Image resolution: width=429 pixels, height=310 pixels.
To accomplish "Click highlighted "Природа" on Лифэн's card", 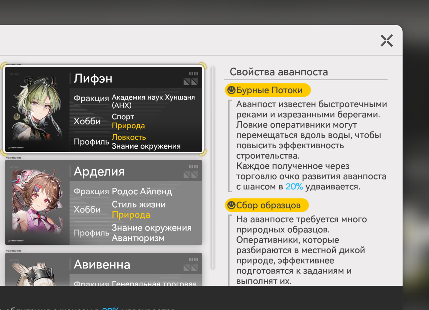I will [128, 126].
